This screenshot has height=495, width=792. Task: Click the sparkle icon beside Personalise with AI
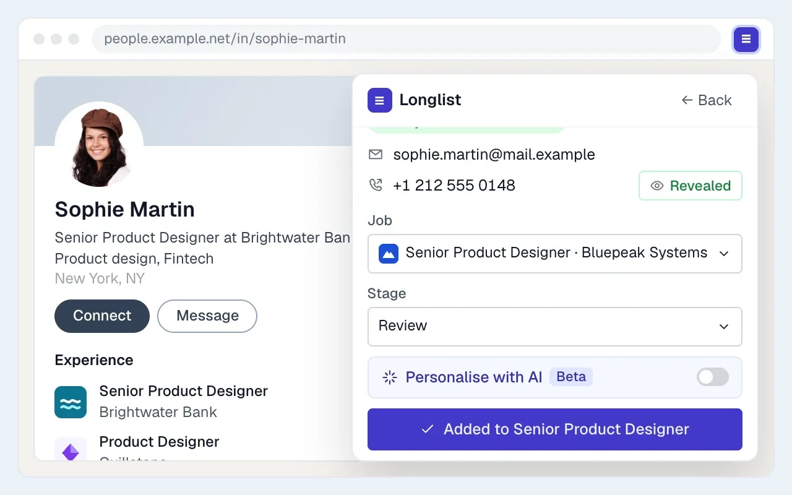point(390,377)
